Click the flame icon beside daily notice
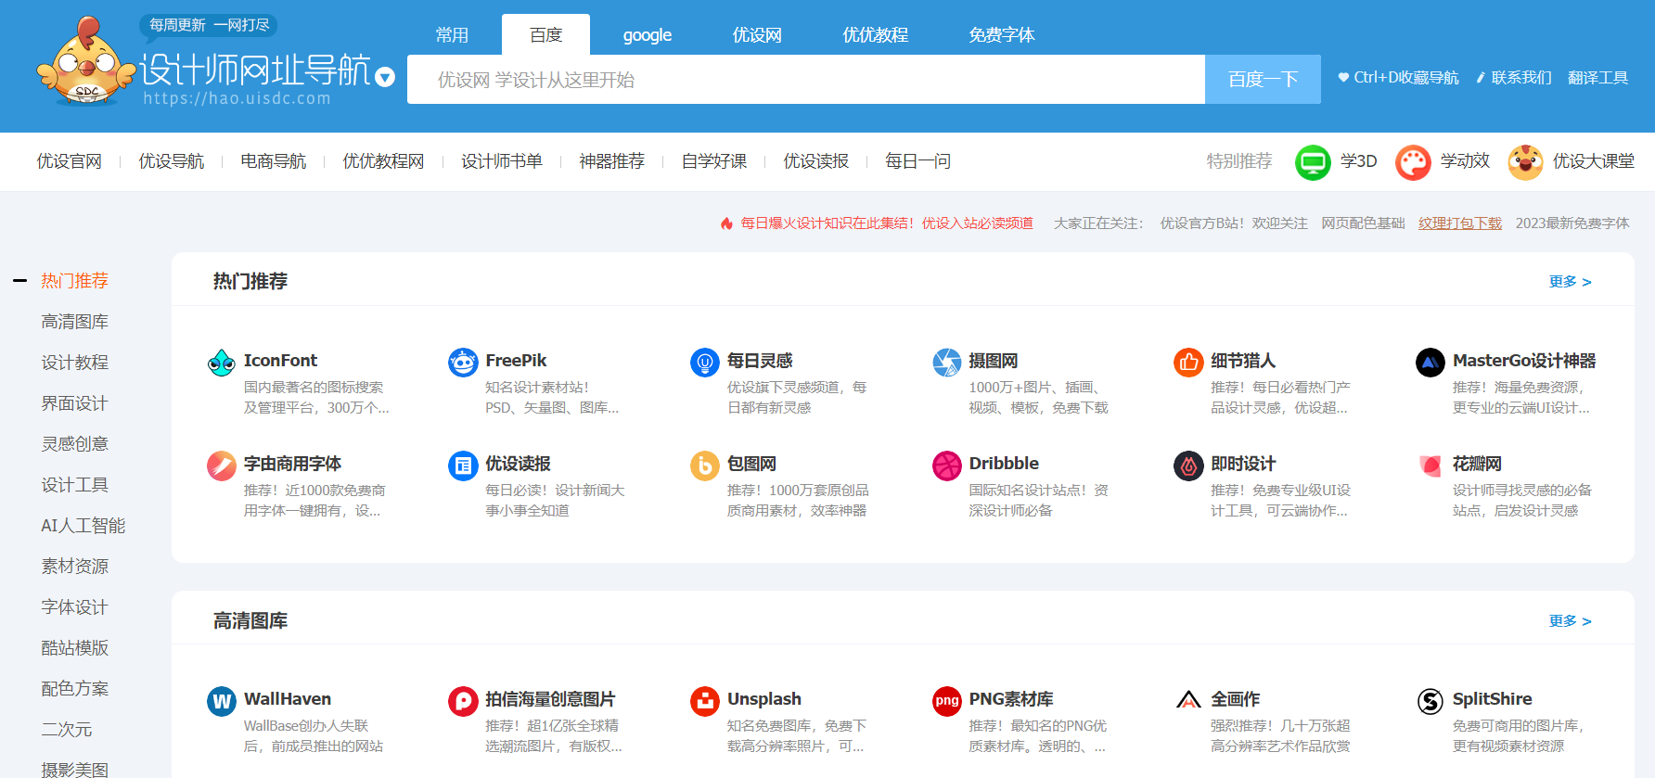1655x778 pixels. pos(726,223)
